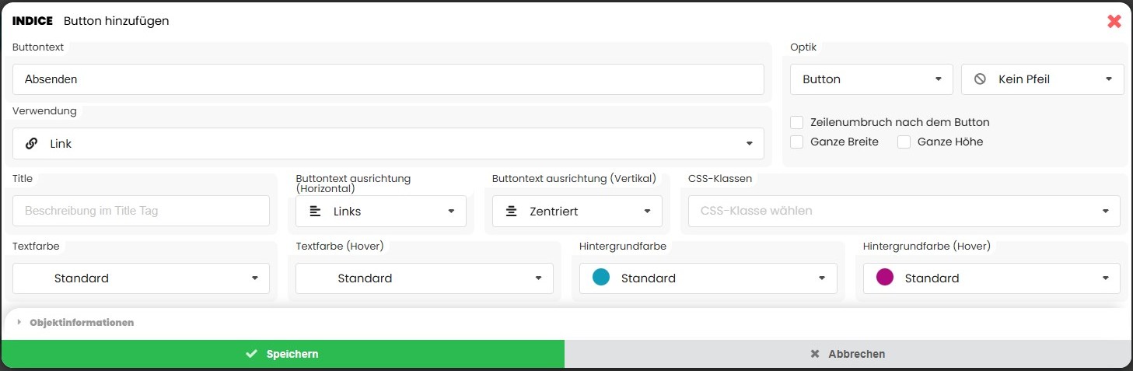Open the Textfarbe (Hover) dropdown
The width and height of the screenshot is (1133, 371).
424,278
